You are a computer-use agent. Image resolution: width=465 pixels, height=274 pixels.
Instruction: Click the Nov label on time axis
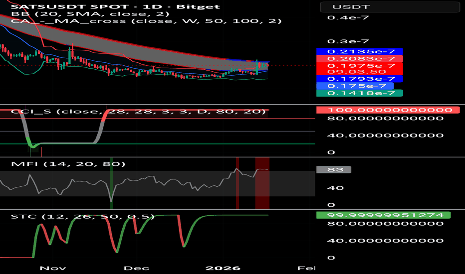click(53, 269)
